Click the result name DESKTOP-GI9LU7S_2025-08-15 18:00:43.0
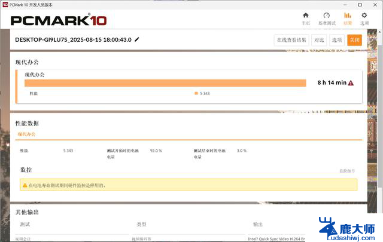Image resolution: width=383 pixels, height=242 pixels. [73, 39]
